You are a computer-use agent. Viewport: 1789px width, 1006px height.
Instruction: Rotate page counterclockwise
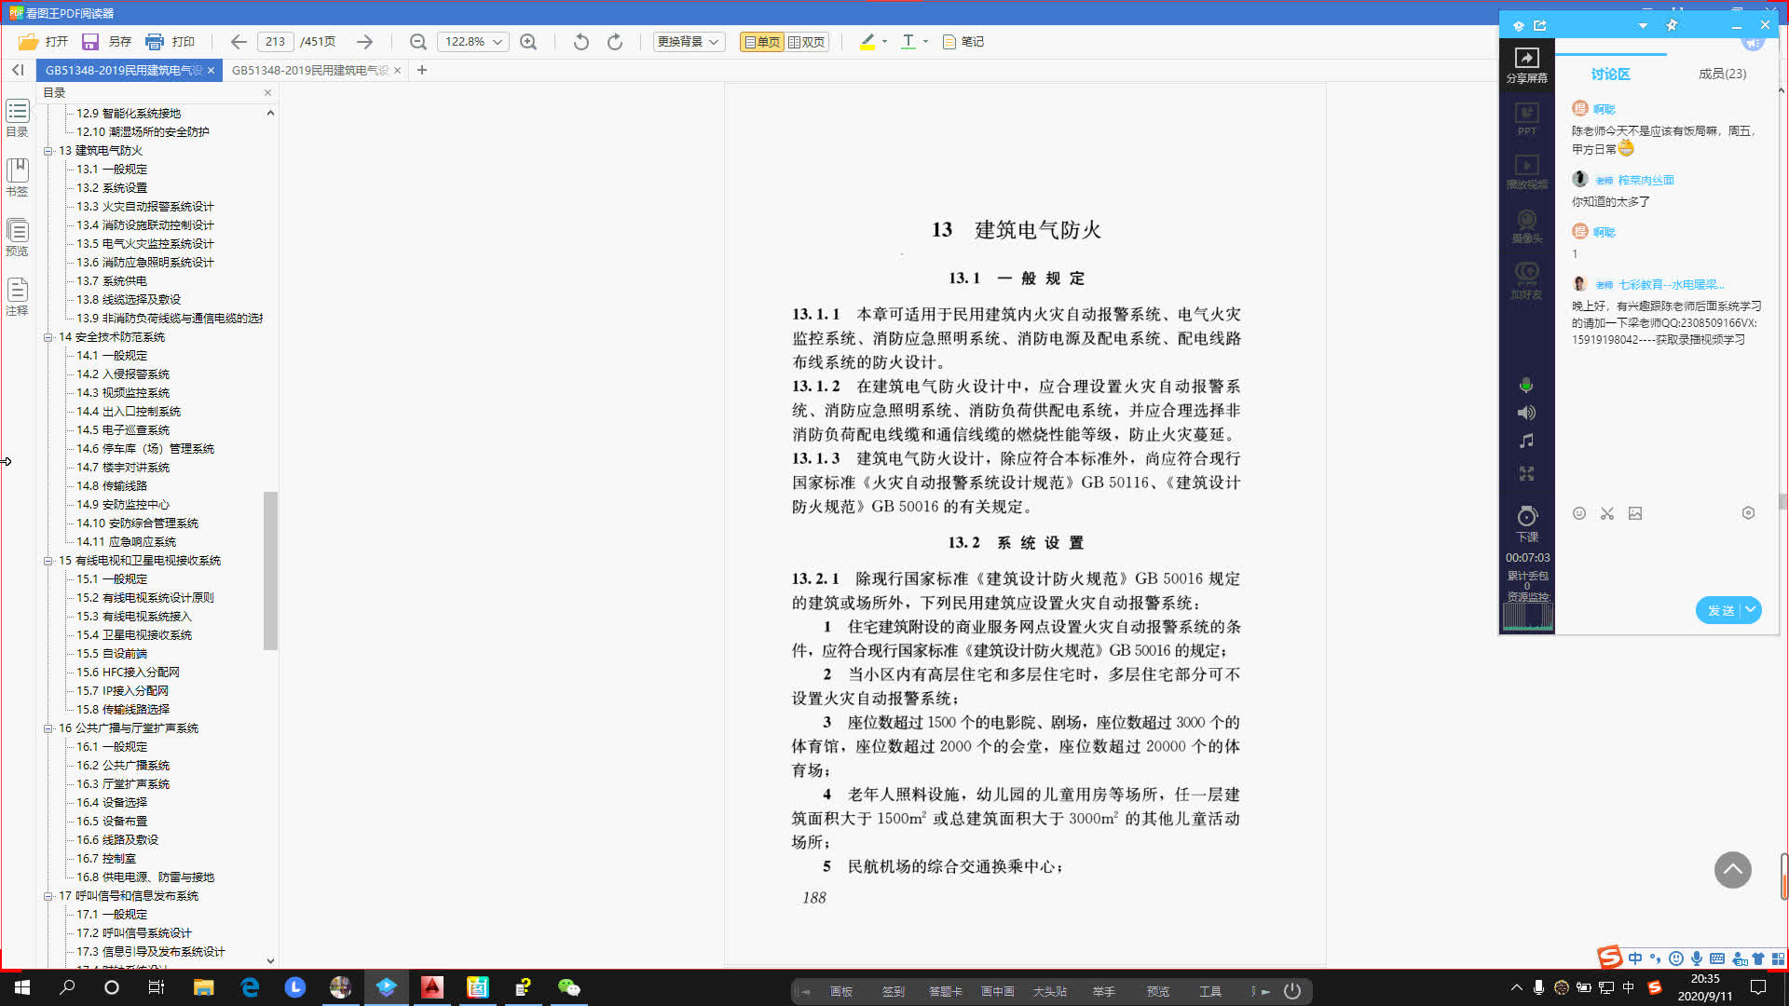[581, 42]
